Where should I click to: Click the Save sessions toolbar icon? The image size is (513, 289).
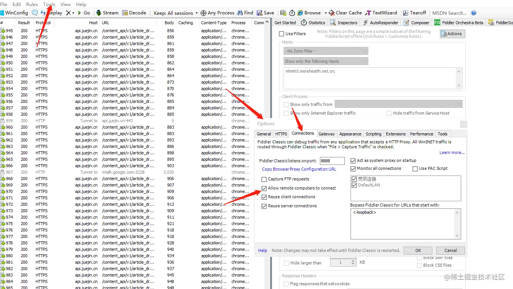(x=265, y=12)
